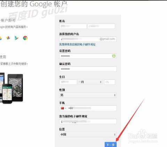Image resolution: width=167 pixels, height=147 pixels.
Task: Click the devices showing Google Maps image
Action: click(x=11, y=88)
